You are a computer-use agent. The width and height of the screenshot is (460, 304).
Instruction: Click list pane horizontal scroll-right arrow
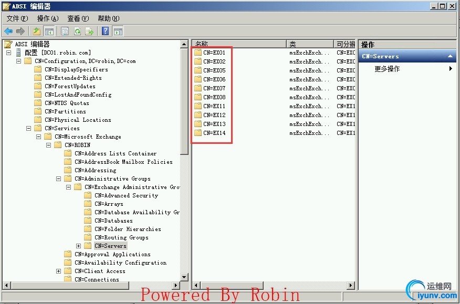[x=351, y=285]
